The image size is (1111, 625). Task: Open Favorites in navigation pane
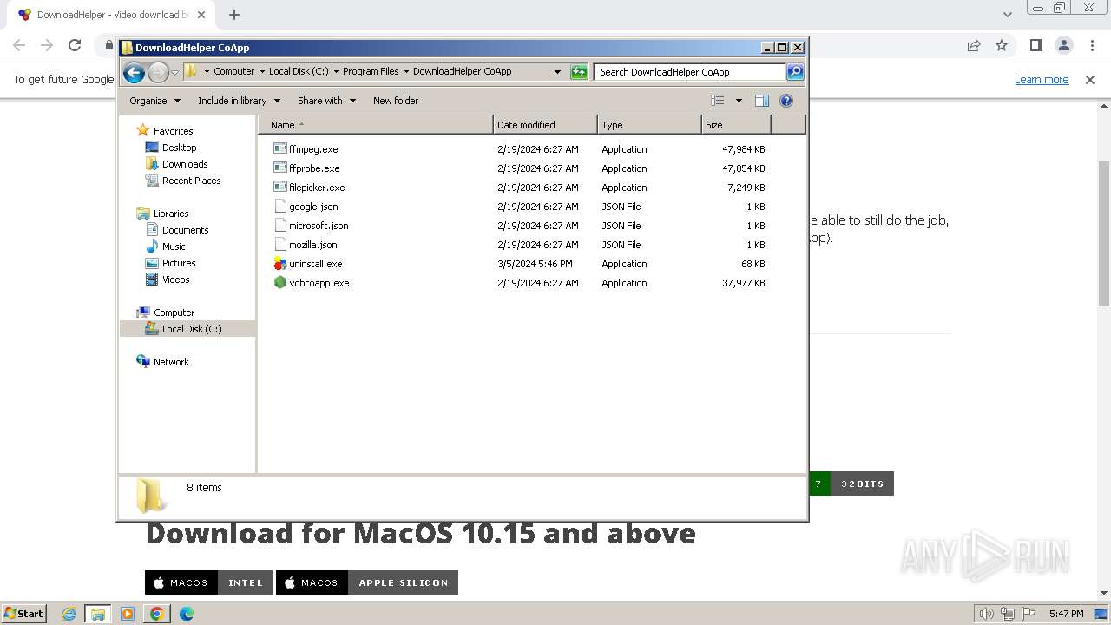point(173,131)
